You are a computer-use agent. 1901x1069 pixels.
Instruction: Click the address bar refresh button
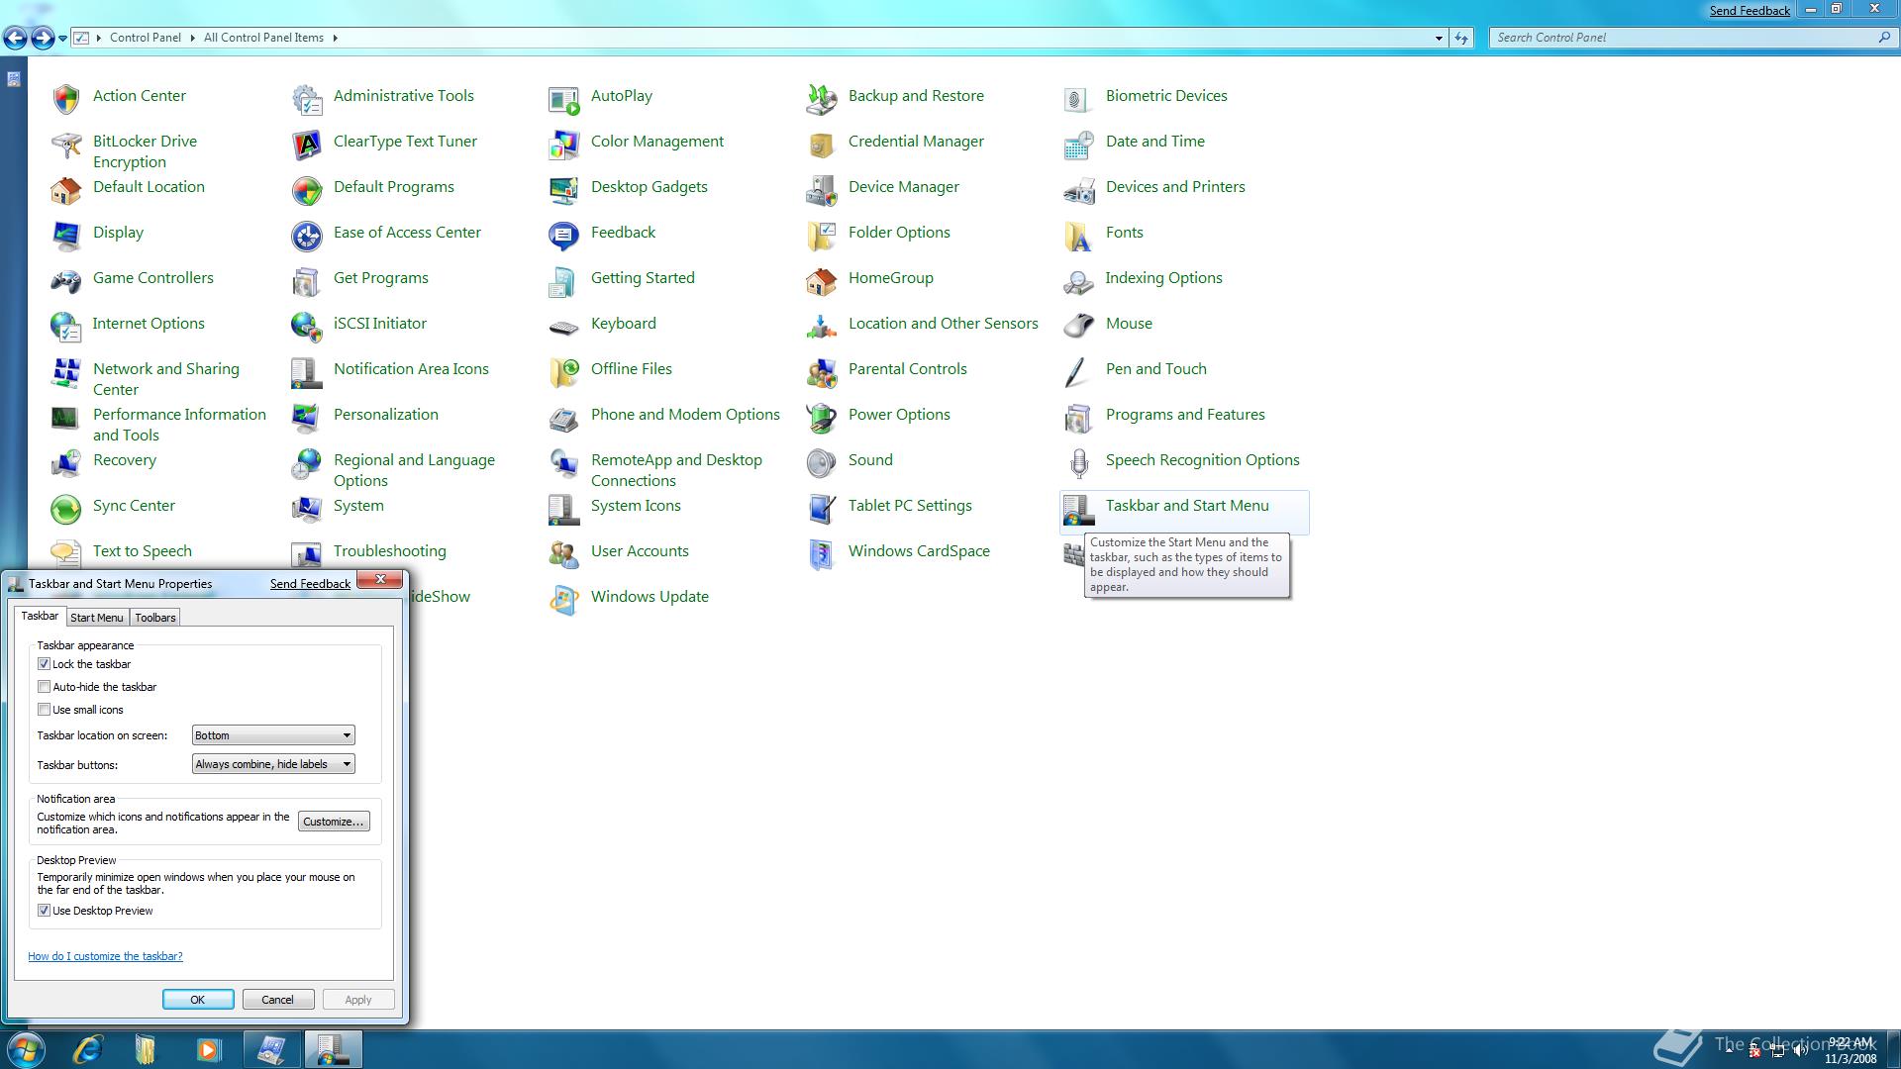(1461, 38)
